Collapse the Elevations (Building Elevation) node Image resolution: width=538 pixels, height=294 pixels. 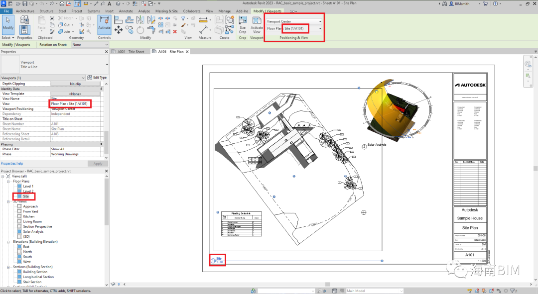(x=8, y=242)
